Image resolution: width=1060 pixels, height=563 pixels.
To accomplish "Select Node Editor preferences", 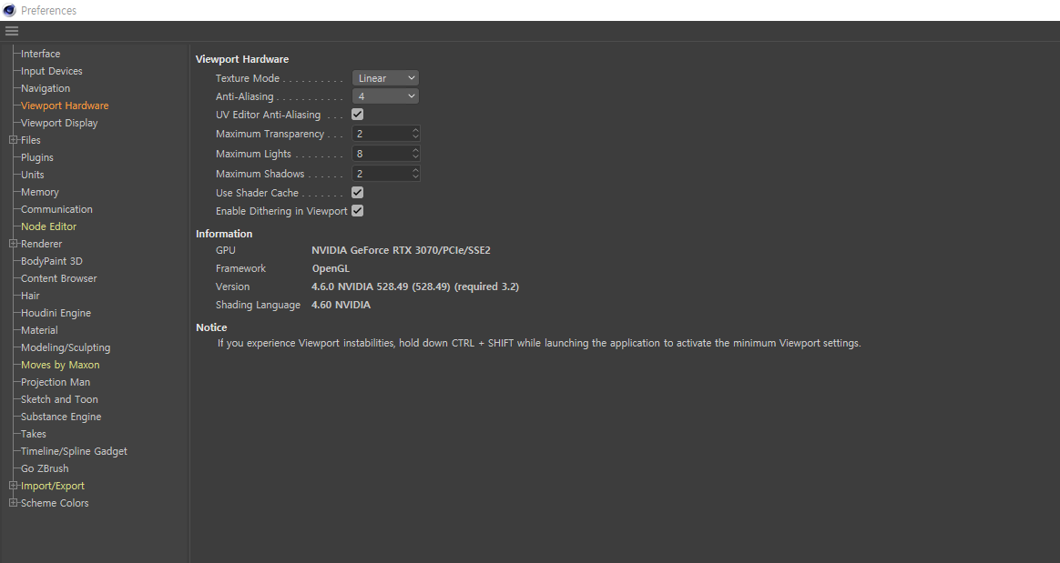I will pyautogui.click(x=48, y=226).
